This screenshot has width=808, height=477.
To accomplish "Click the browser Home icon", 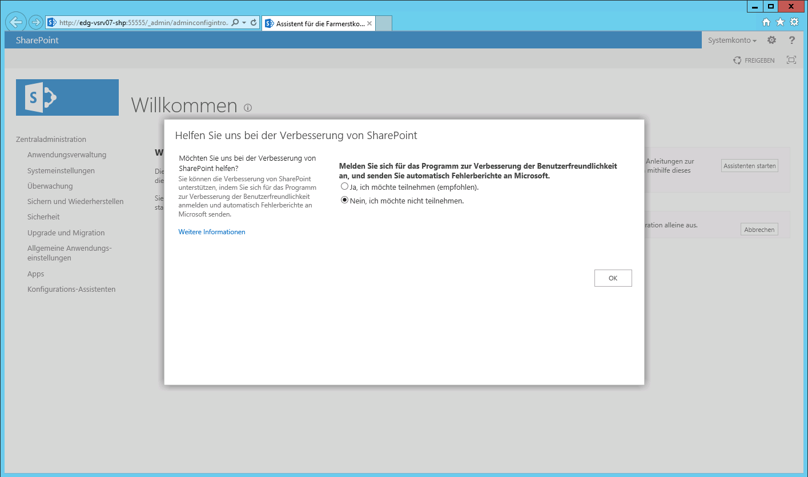I will pos(766,22).
